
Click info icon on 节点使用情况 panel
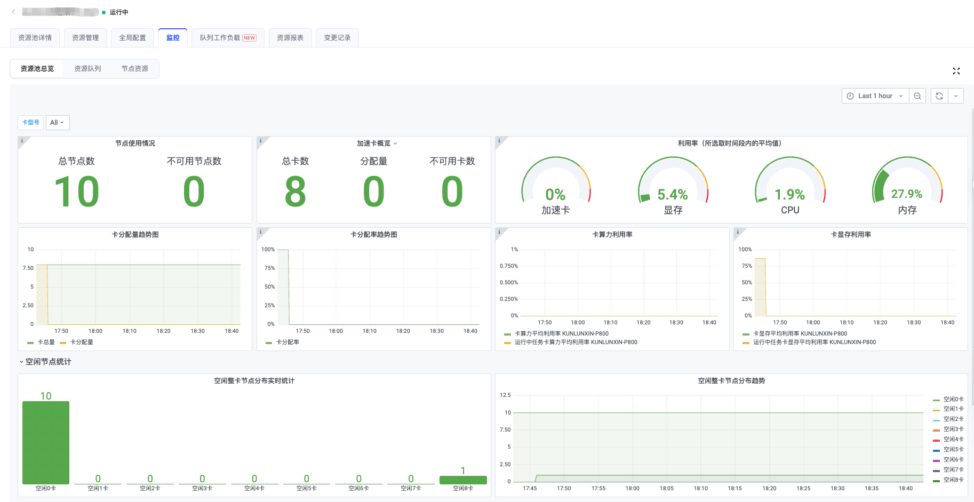22,141
